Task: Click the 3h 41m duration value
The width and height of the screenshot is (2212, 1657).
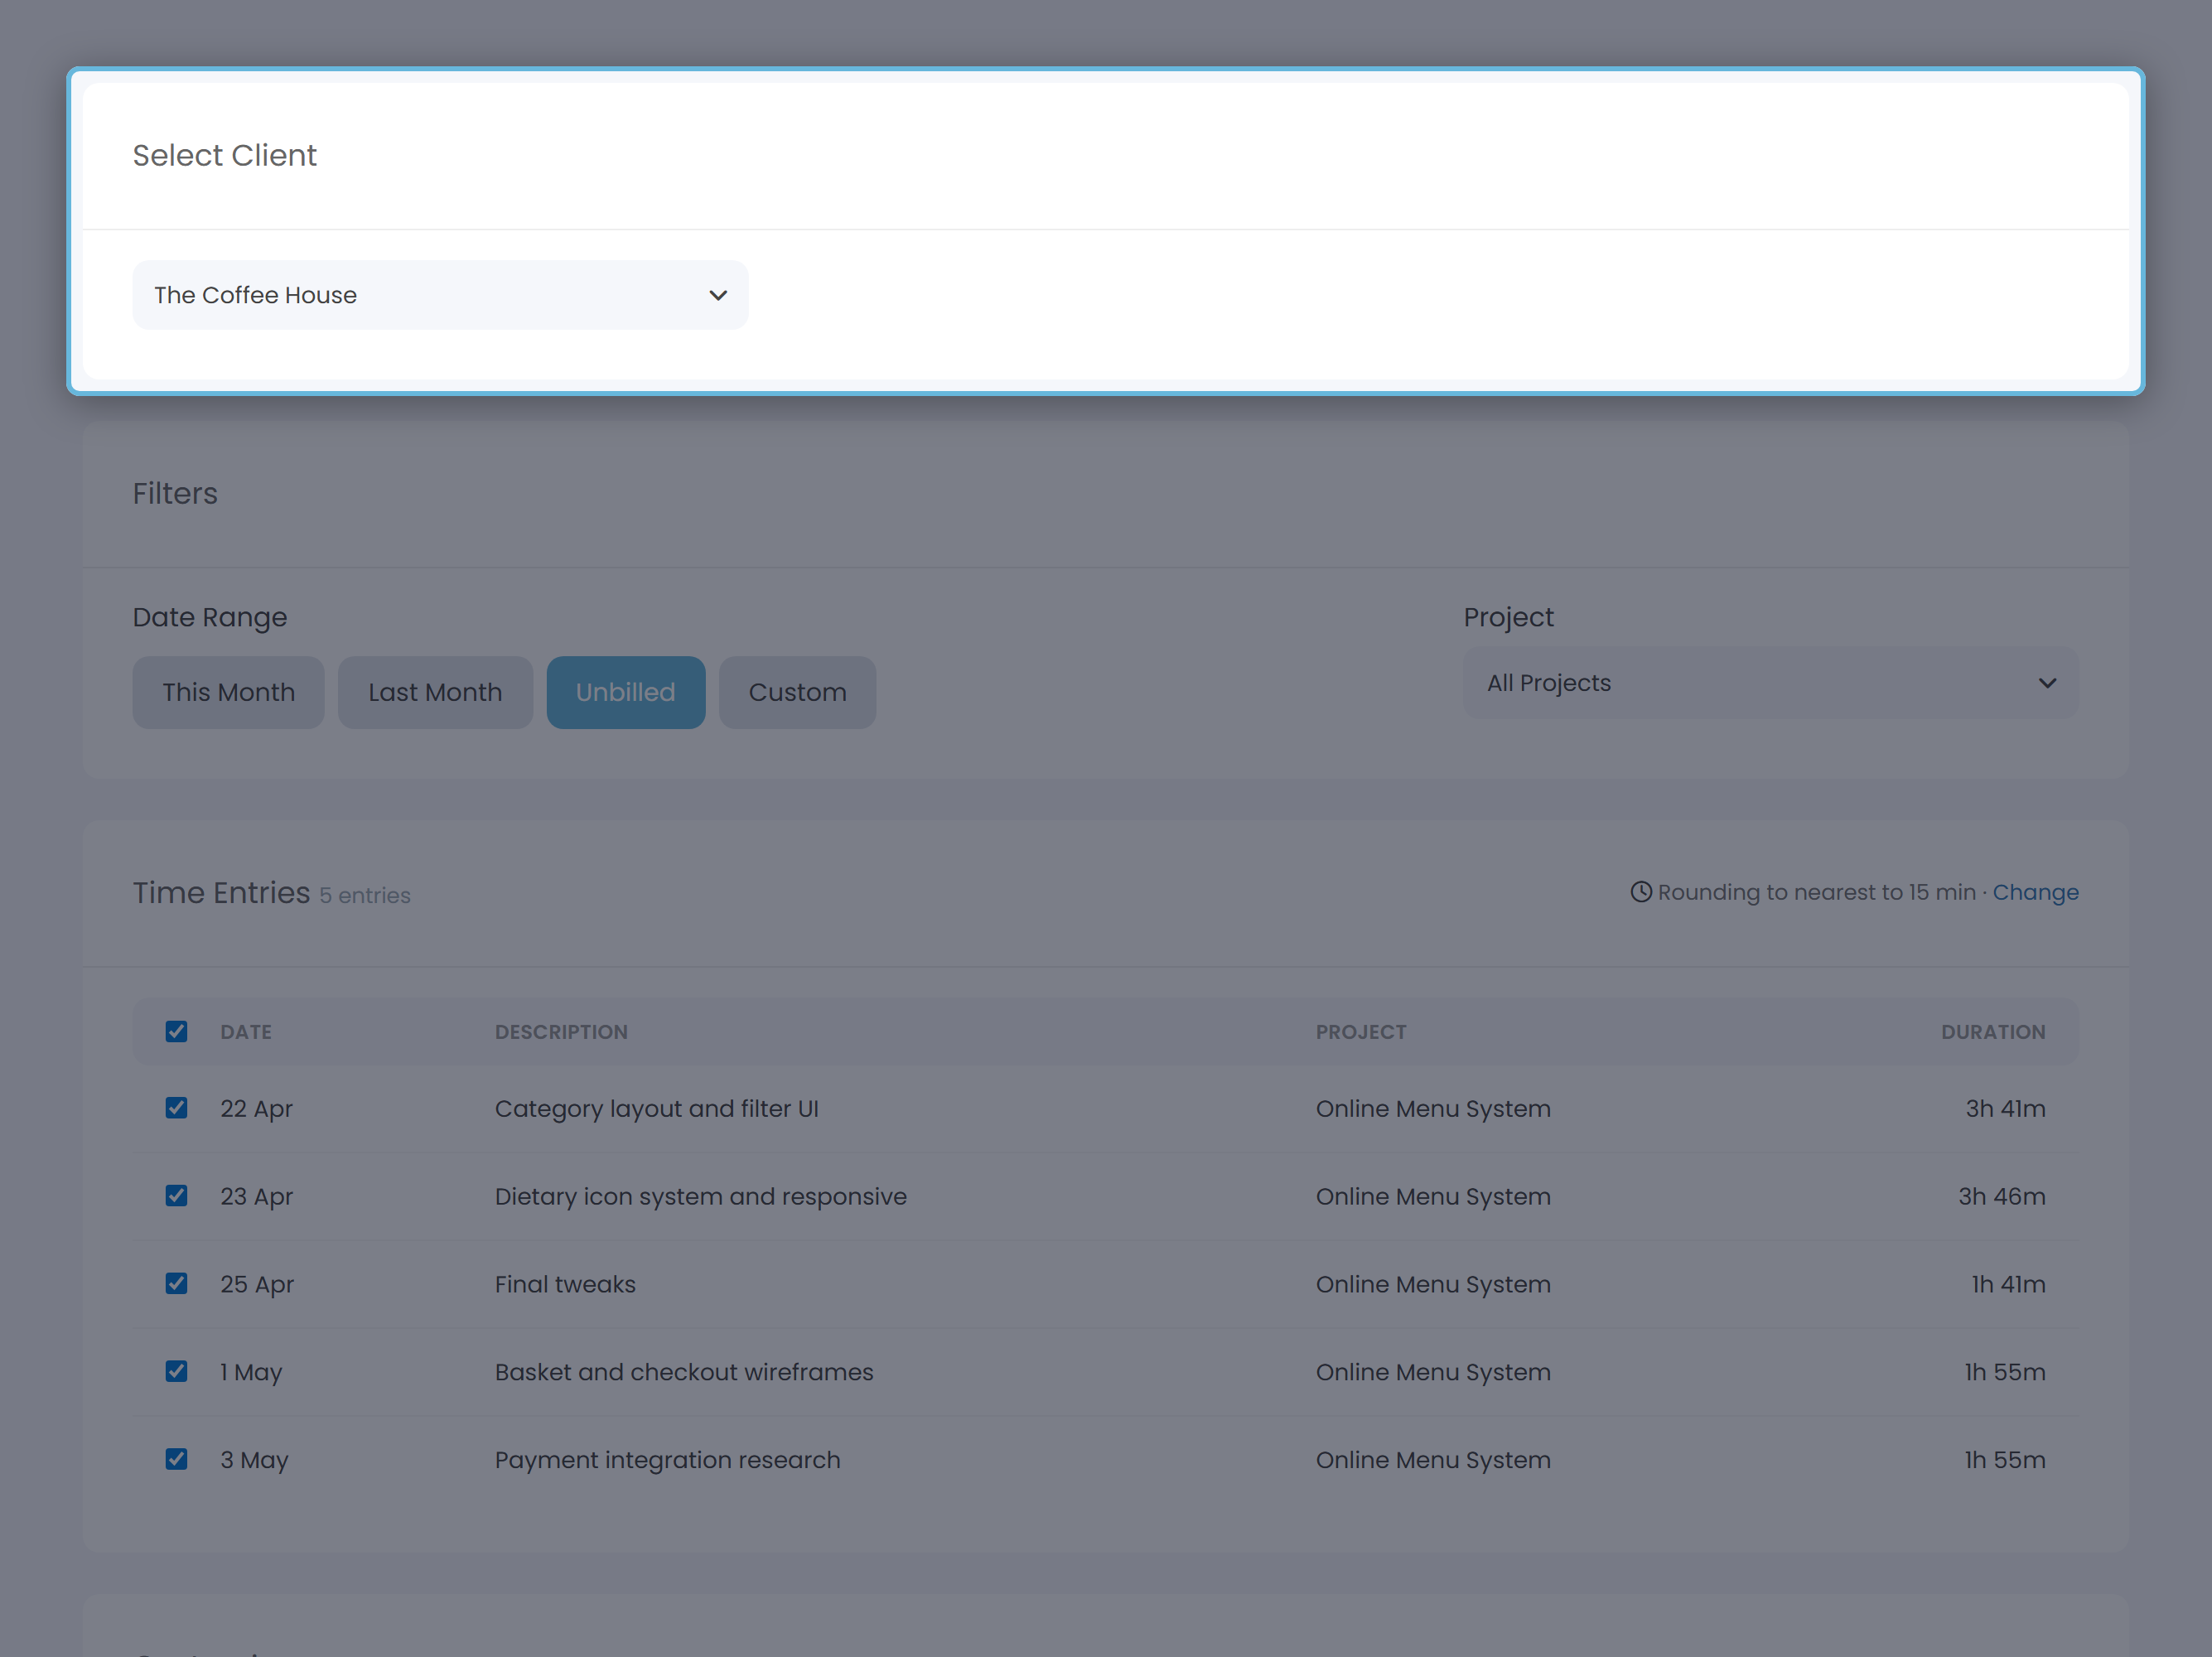Action: point(2005,1109)
